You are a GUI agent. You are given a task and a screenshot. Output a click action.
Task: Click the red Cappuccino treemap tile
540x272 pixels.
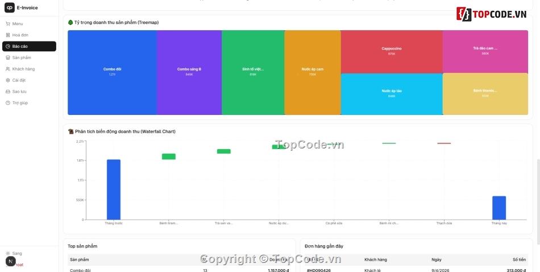(391, 51)
